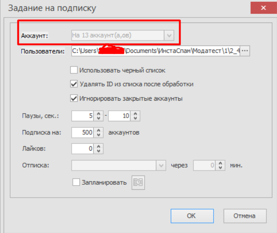Screen dimensions: 277x233
Task: Click the Лайков: label
Action: (34, 149)
